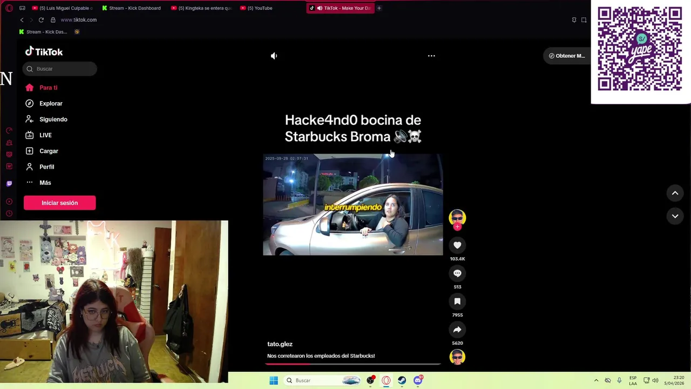Screen dimensions: 691x389
Task: Open the Windows Start menu
Action: click(x=274, y=380)
